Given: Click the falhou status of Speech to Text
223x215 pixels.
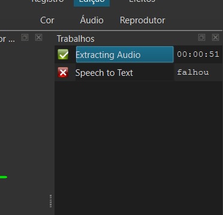Looking at the screenshot, I should (x=193, y=72).
